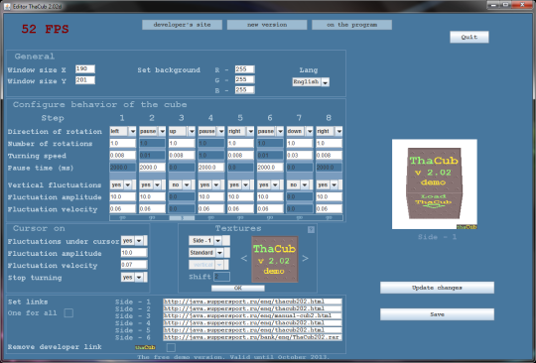Open step 1 vertical fluctuations dropdown
The image size is (536, 363).
(123, 184)
